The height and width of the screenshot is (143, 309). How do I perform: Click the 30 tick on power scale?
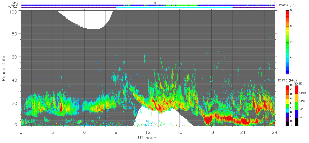291,26
